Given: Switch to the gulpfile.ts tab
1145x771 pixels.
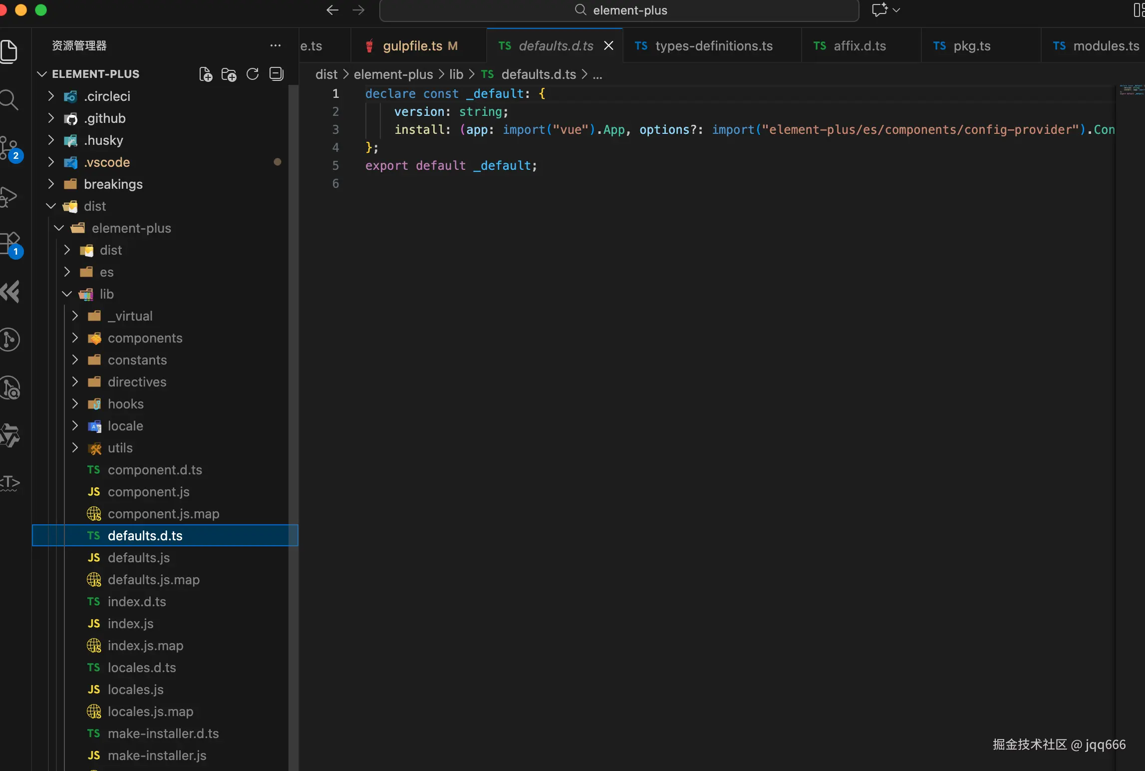Looking at the screenshot, I should [x=412, y=46].
